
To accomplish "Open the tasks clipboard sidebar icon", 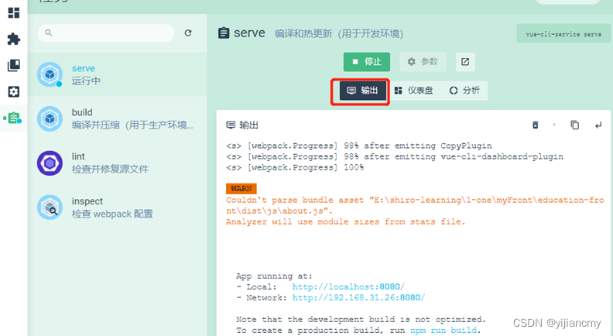I will (x=14, y=118).
